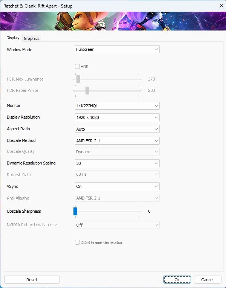Click the window title Ratchet & Clank: Rift Apart - Setup
Image resolution: width=226 pixels, height=288 pixels.
pyautogui.click(x=38, y=6)
